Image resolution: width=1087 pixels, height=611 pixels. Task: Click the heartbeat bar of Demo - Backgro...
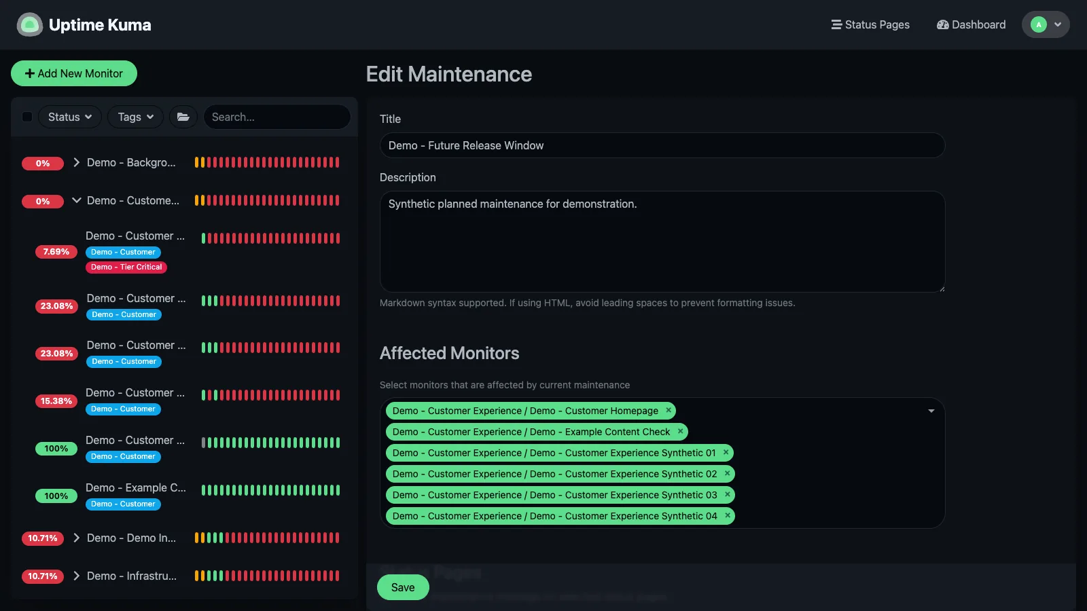(267, 162)
